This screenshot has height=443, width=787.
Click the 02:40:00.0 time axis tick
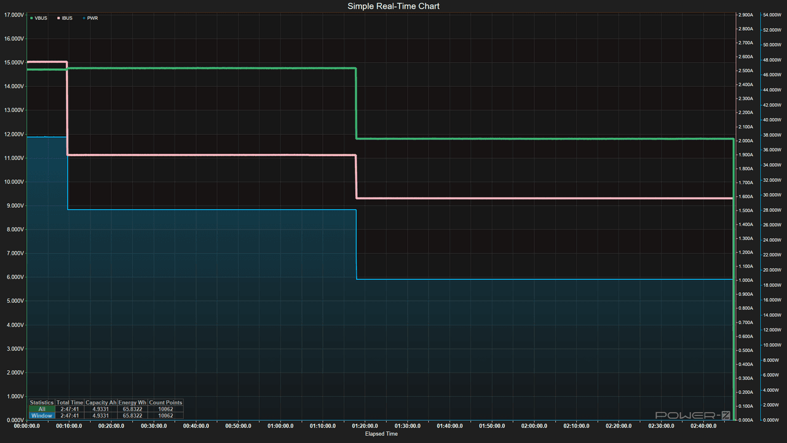[703, 426]
